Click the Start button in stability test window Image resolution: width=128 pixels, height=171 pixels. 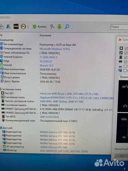click(122, 156)
